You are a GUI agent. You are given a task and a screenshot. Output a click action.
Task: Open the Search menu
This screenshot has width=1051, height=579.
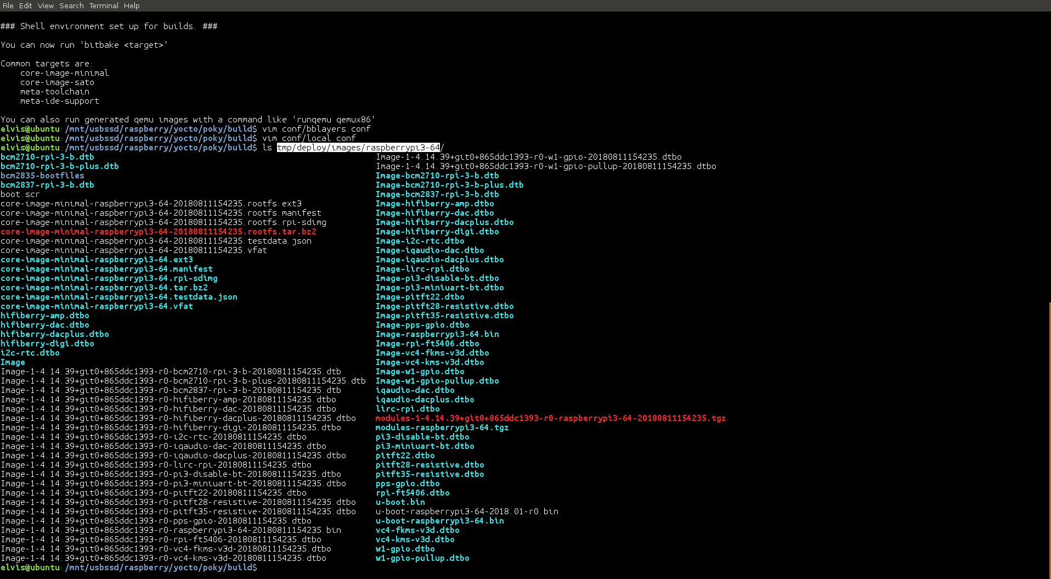71,5
